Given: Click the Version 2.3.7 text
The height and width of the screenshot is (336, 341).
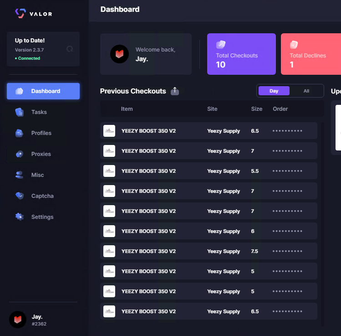Looking at the screenshot, I should pyautogui.click(x=29, y=50).
